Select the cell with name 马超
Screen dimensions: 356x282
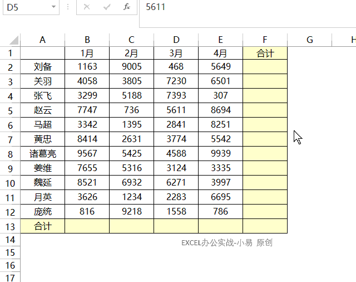pos(42,125)
